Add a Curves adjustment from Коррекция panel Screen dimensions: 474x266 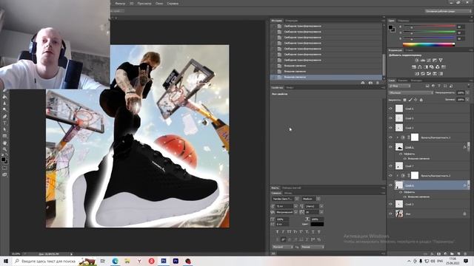pos(429,60)
